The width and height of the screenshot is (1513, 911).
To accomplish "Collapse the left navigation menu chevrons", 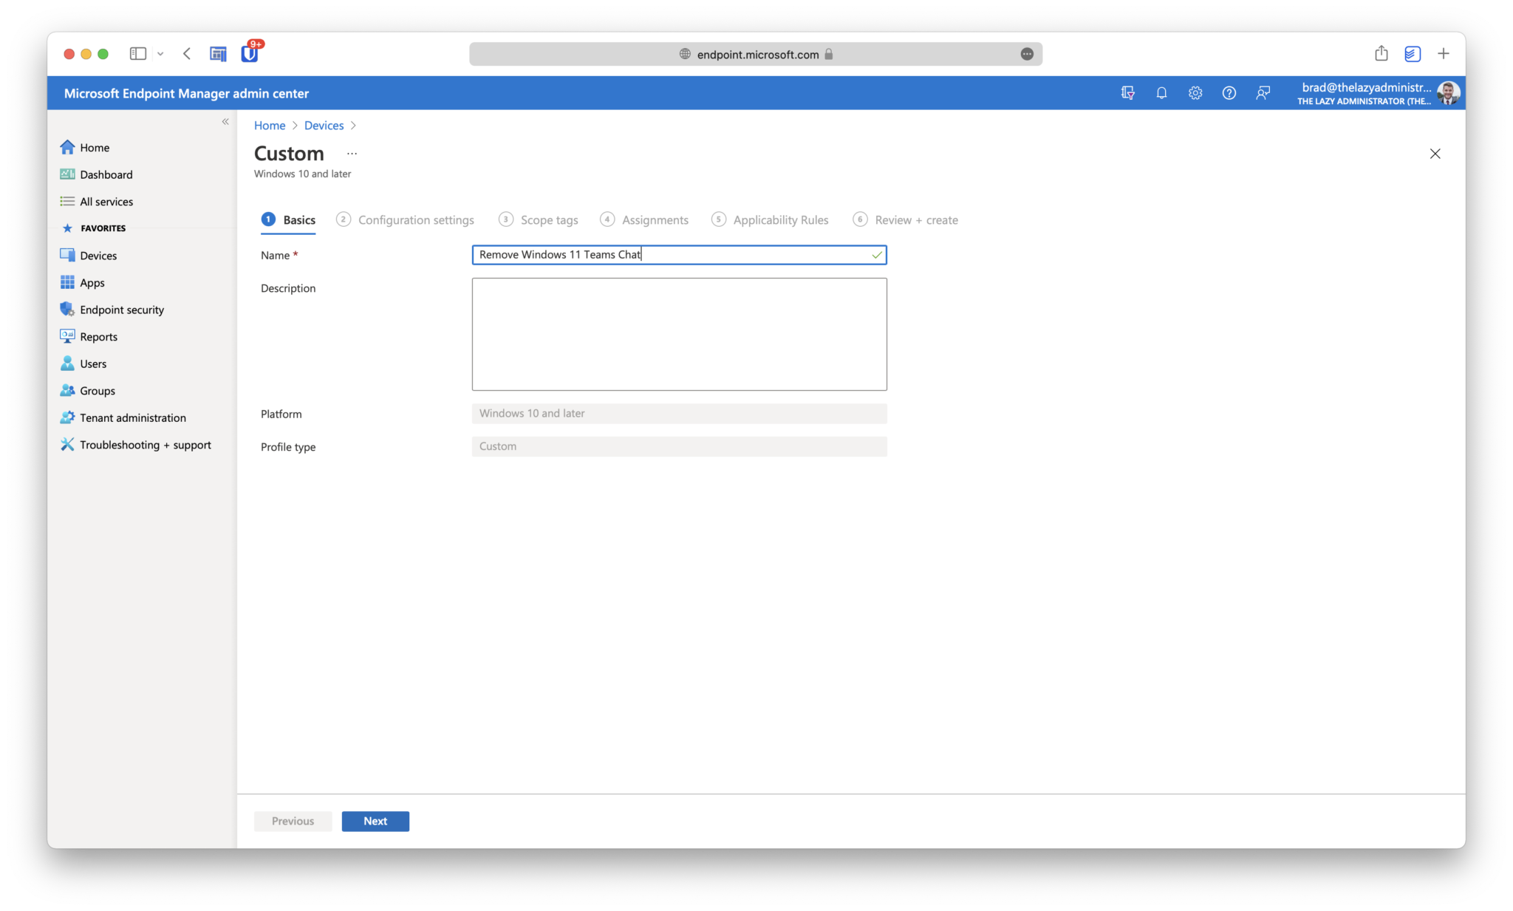I will (x=225, y=121).
